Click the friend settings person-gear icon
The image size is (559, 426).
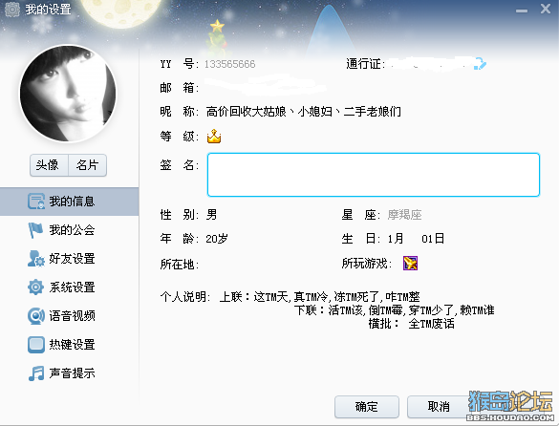[36, 259]
